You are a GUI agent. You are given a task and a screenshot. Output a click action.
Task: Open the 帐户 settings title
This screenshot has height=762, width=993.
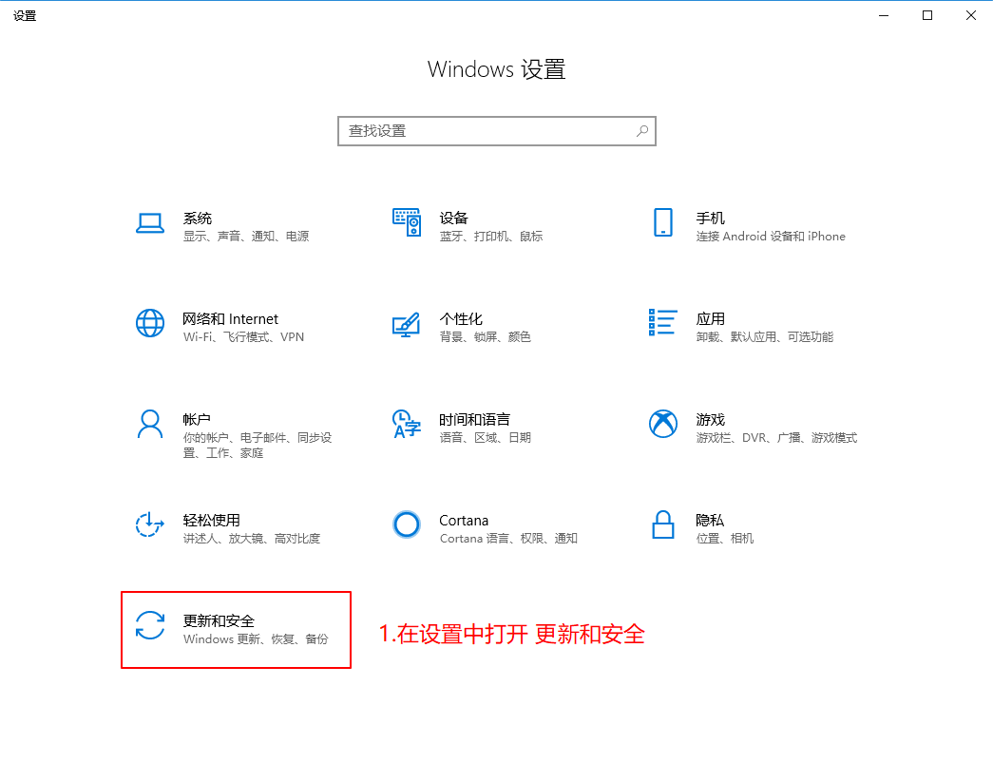click(197, 419)
